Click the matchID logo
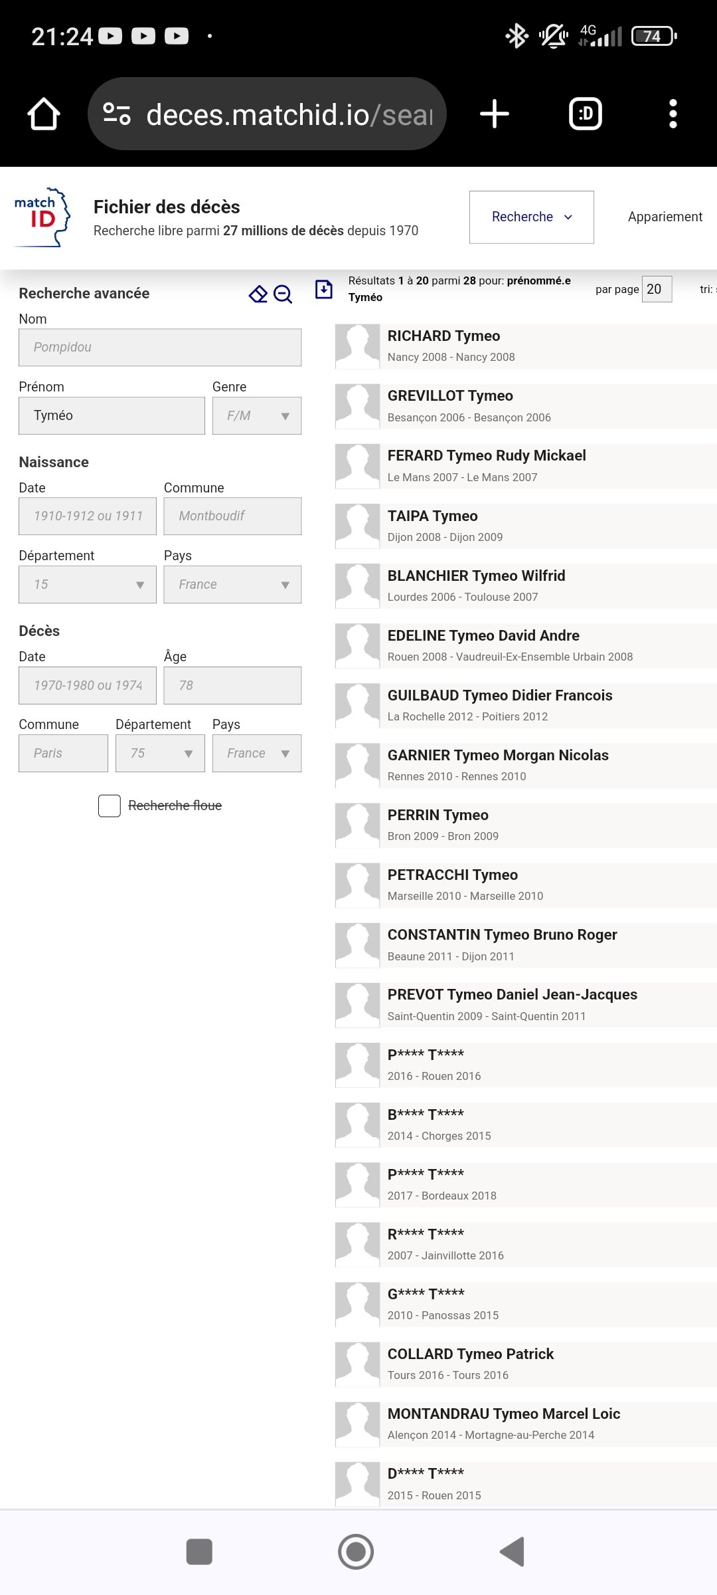717x1595 pixels. [x=42, y=217]
